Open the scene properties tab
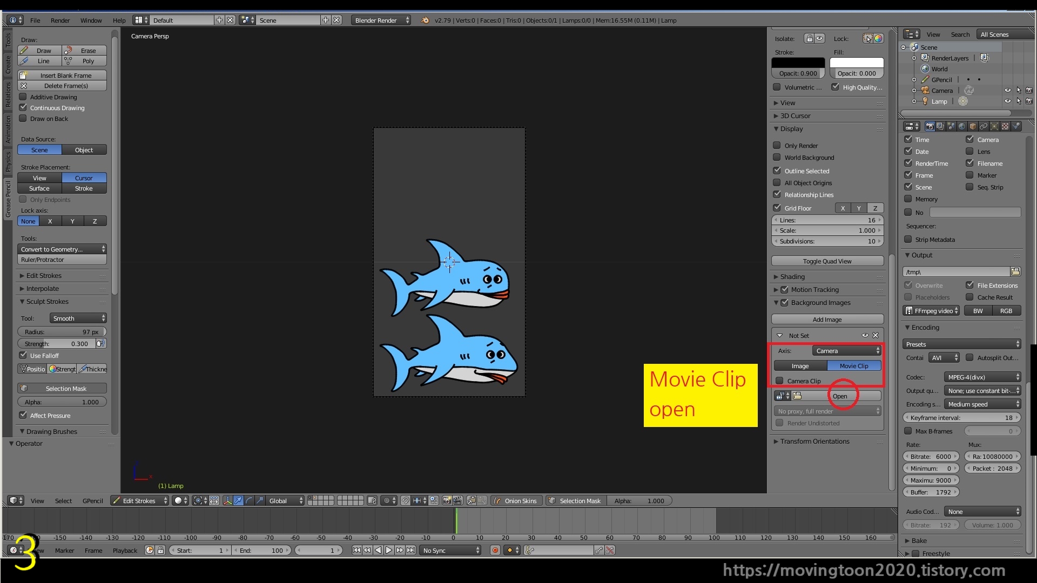This screenshot has height=583, width=1037. click(951, 126)
